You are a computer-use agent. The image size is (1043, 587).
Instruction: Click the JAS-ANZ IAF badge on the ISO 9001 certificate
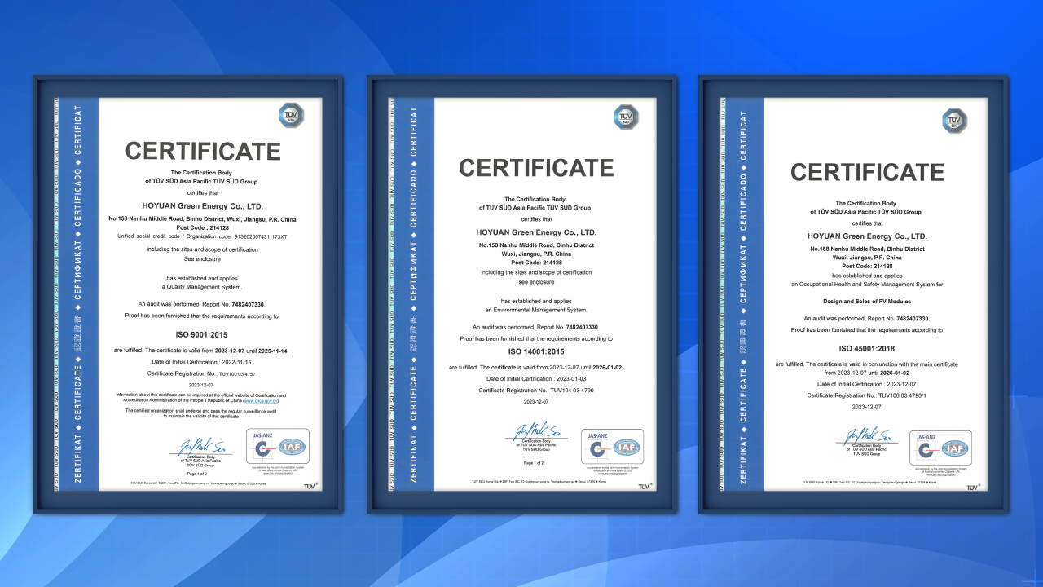[x=284, y=445]
